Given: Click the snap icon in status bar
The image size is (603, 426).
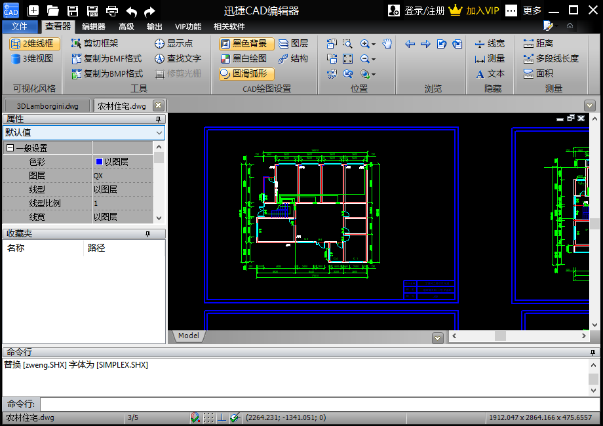Looking at the screenshot, I should click(195, 417).
